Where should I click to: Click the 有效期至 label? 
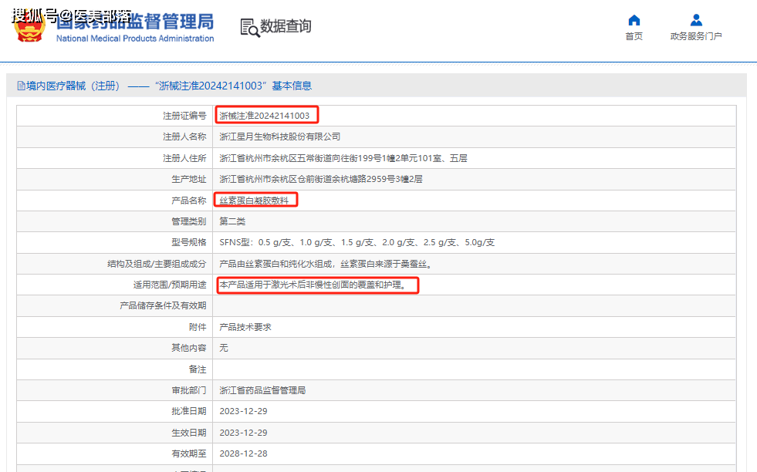[x=189, y=453]
